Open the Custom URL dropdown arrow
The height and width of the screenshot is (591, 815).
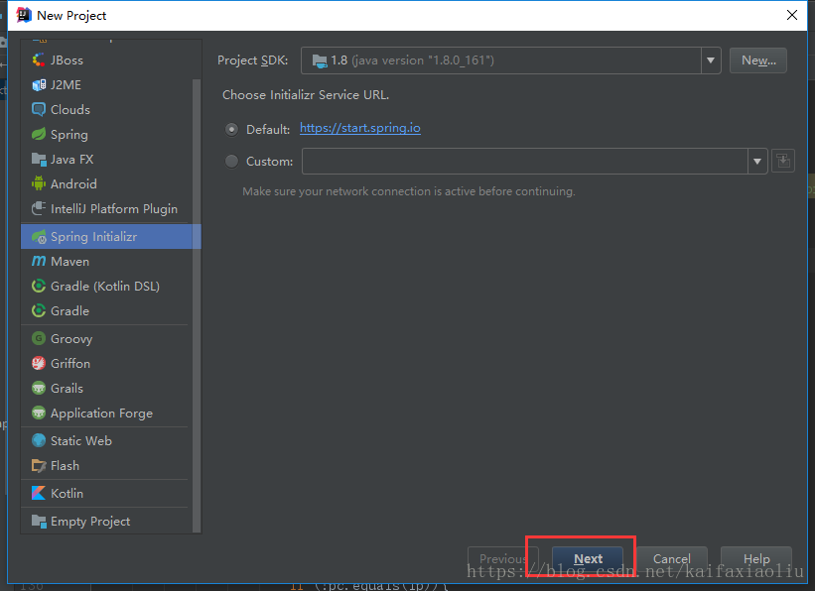(757, 162)
